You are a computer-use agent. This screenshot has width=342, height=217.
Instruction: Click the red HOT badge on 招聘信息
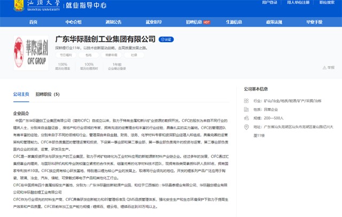tap(207, 22)
